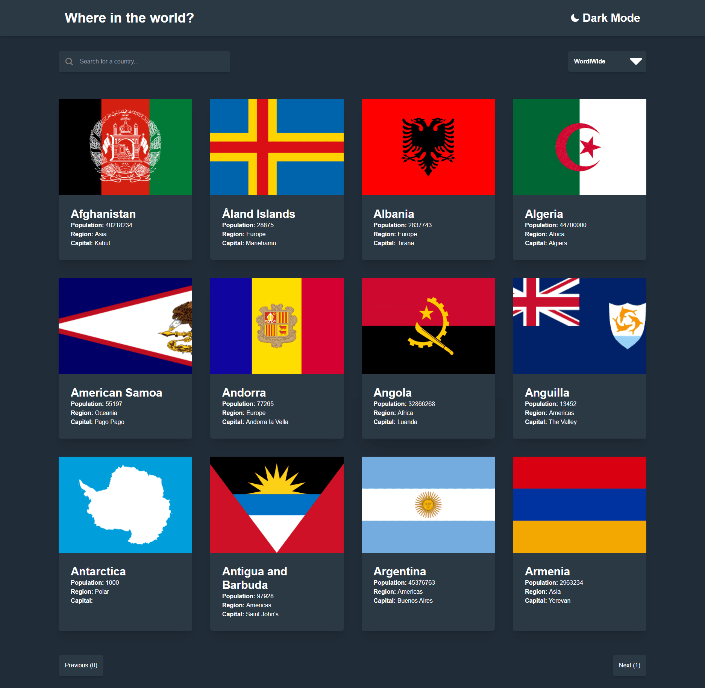
Task: Click the Next (1) pagination button
Action: (629, 665)
